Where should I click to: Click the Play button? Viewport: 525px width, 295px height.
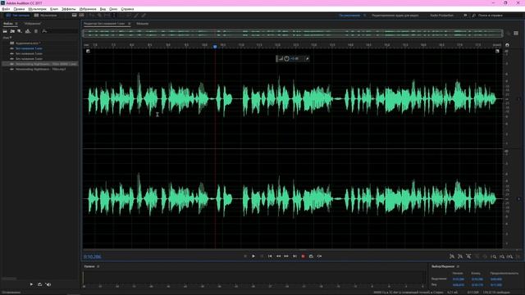(253, 256)
